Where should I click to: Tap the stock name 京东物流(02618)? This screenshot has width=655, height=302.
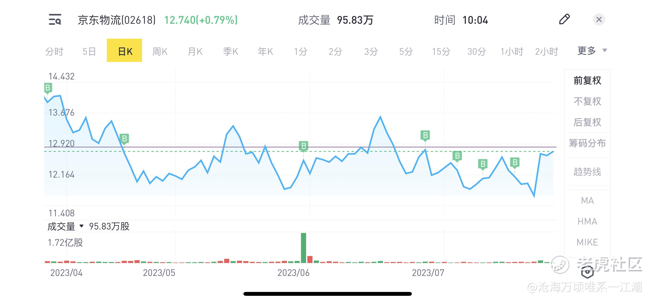[117, 20]
